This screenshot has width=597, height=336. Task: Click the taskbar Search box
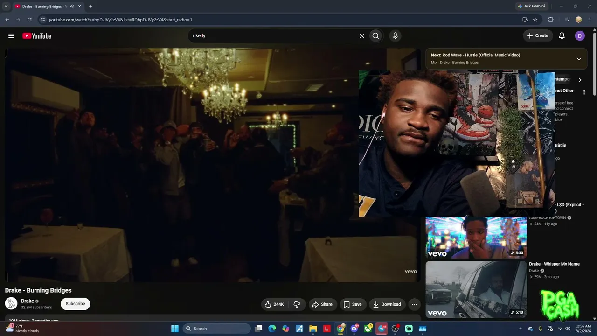[x=217, y=329]
